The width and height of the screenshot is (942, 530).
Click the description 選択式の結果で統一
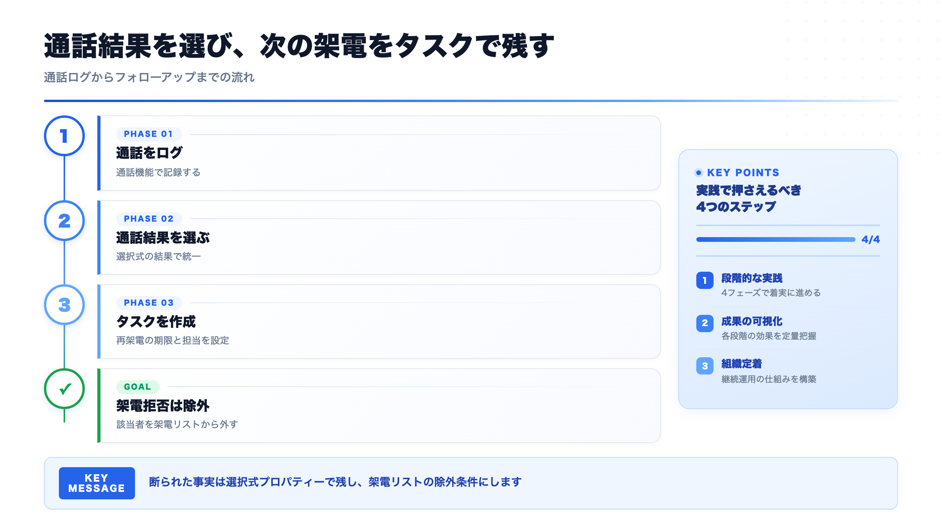coord(159,256)
